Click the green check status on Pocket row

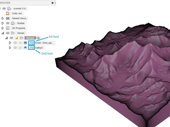(x=20, y=43)
